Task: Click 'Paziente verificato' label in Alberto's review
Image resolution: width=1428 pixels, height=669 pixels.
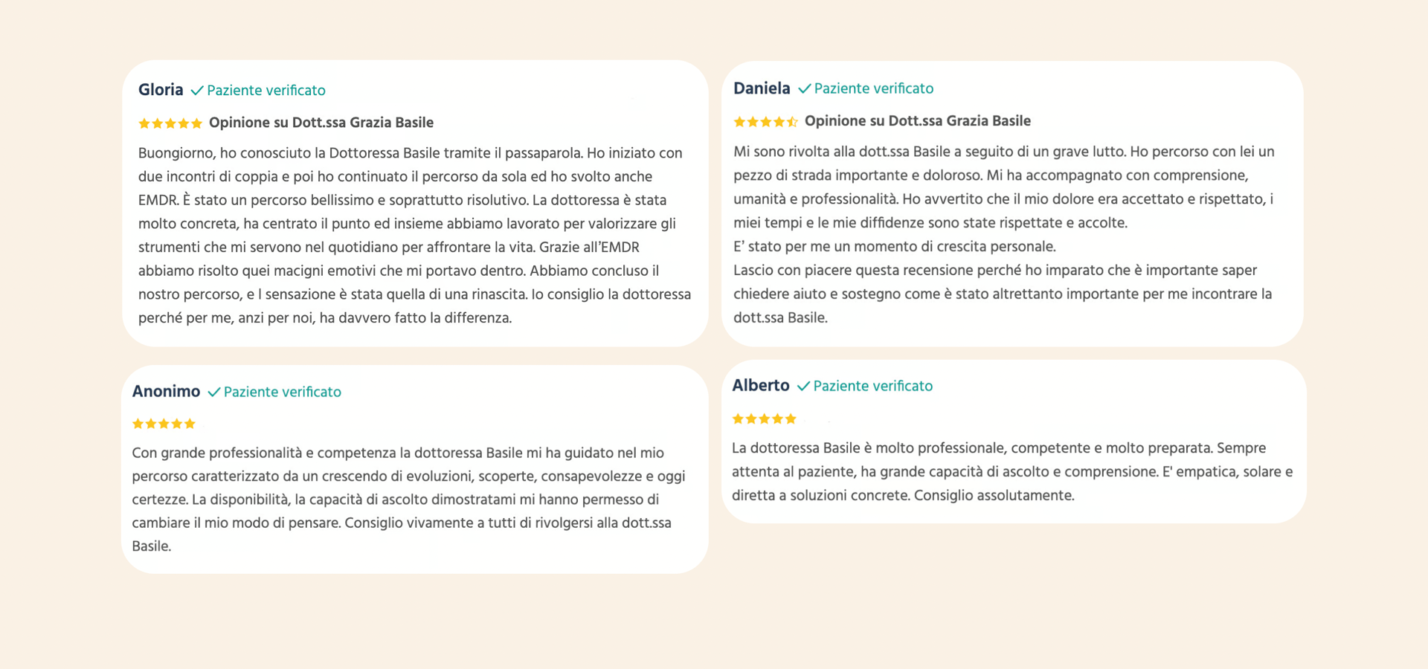Action: (872, 387)
